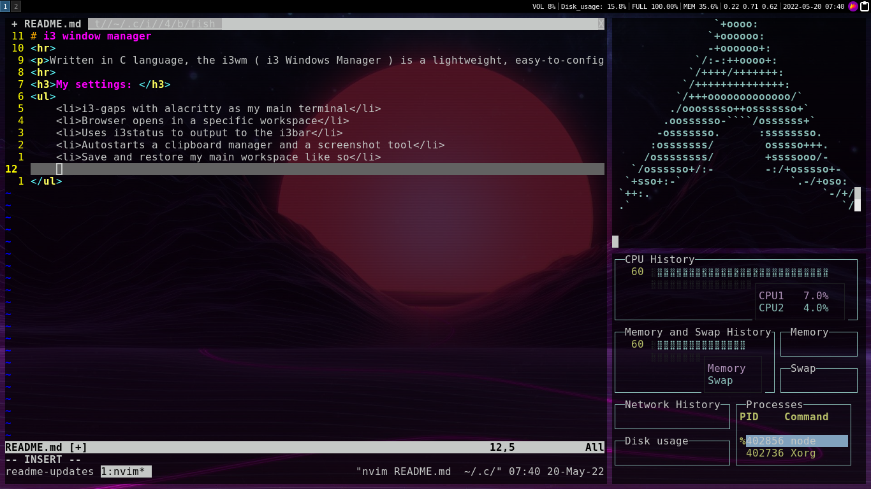The height and width of the screenshot is (489, 871).
Task: Click the Processes panel title
Action: pyautogui.click(x=775, y=405)
